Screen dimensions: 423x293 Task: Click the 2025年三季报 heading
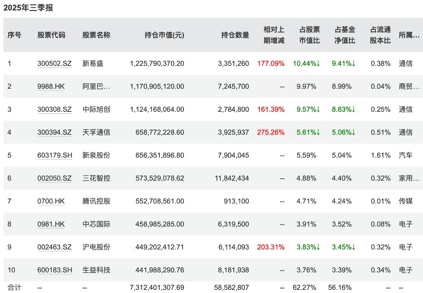point(29,8)
